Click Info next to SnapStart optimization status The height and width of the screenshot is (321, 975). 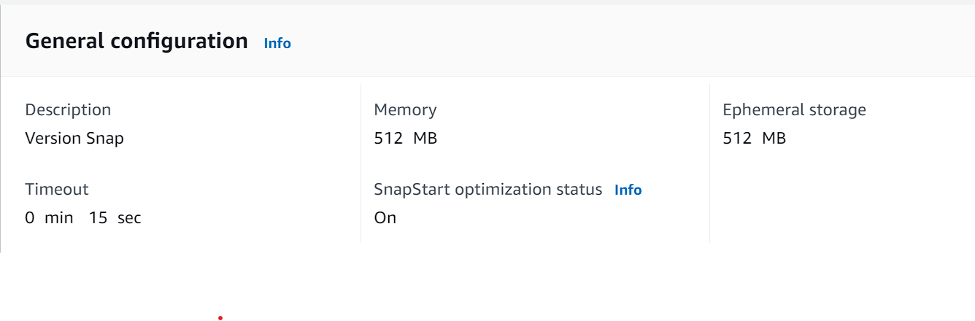coord(628,190)
